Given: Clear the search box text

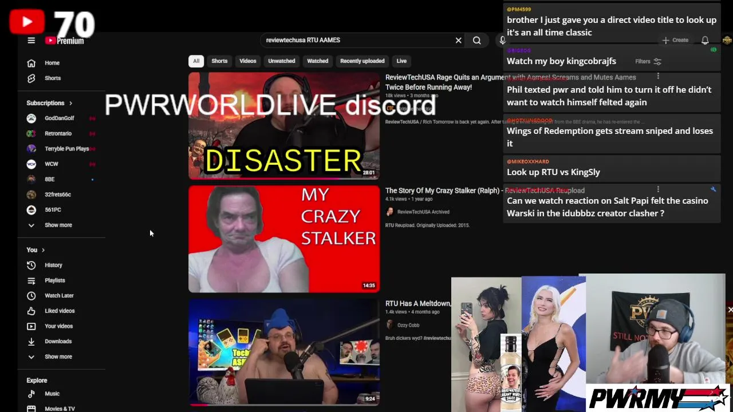Looking at the screenshot, I should 458,40.
